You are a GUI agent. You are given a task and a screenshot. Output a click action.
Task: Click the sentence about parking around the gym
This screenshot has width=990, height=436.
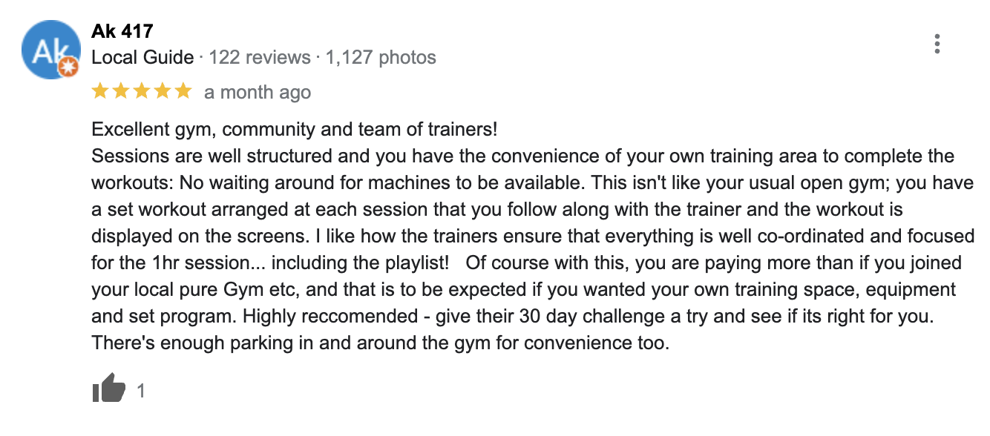tap(380, 343)
